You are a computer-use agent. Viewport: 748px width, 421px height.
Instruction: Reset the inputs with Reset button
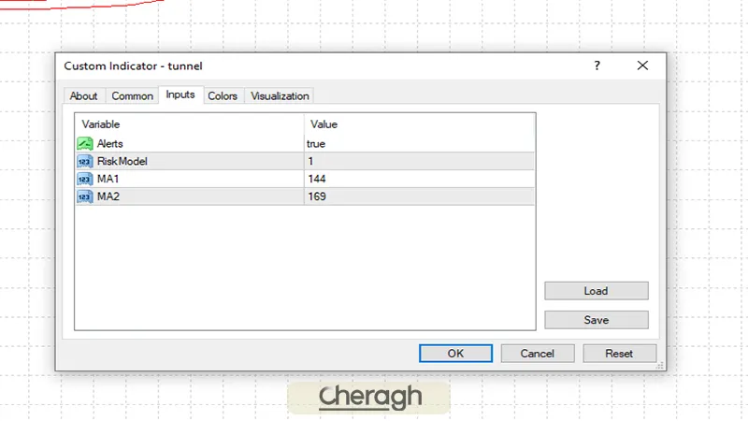[x=619, y=354]
